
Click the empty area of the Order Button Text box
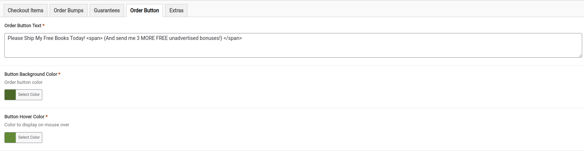pyautogui.click(x=292, y=50)
